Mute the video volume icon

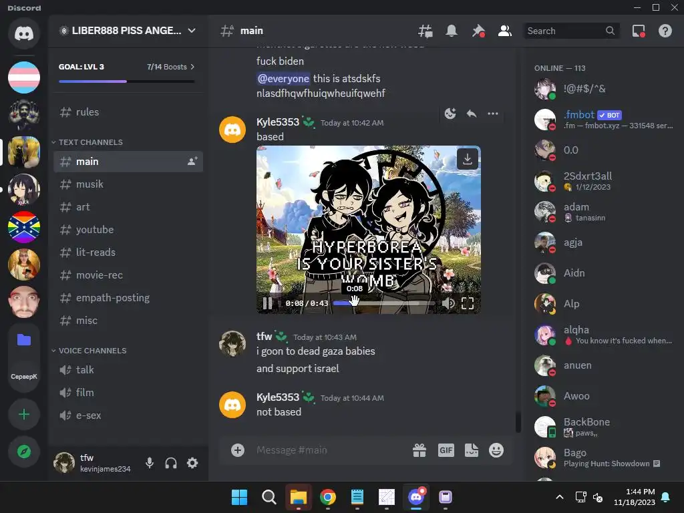448,303
